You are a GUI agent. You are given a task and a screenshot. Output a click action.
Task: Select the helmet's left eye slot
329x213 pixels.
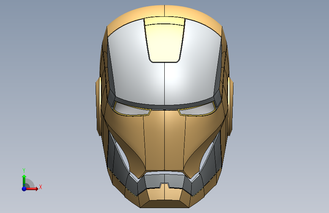pyautogui.click(x=132, y=109)
